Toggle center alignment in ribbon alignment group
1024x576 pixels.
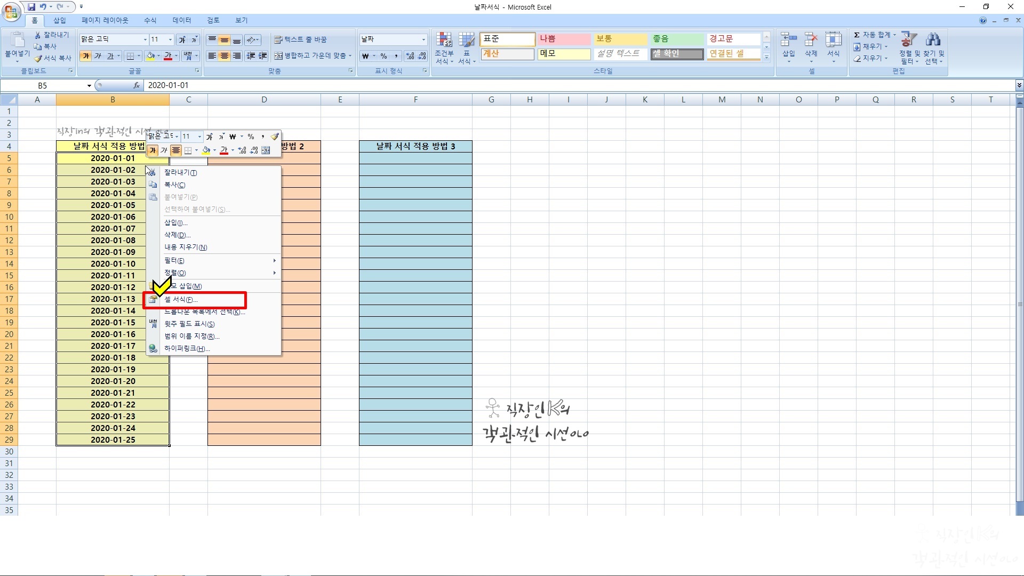225,56
